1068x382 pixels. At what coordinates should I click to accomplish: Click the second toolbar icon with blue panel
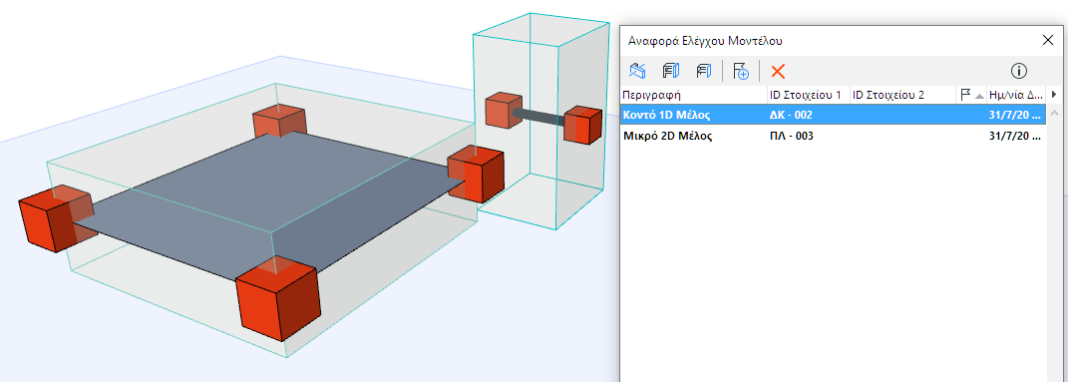[671, 71]
